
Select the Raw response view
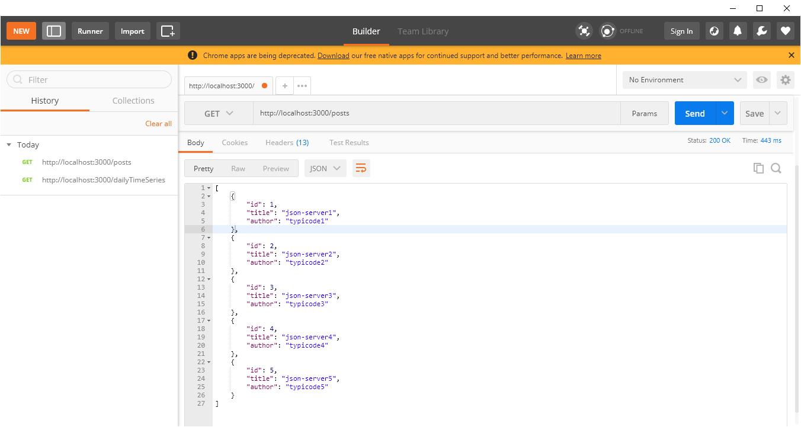[x=238, y=168]
